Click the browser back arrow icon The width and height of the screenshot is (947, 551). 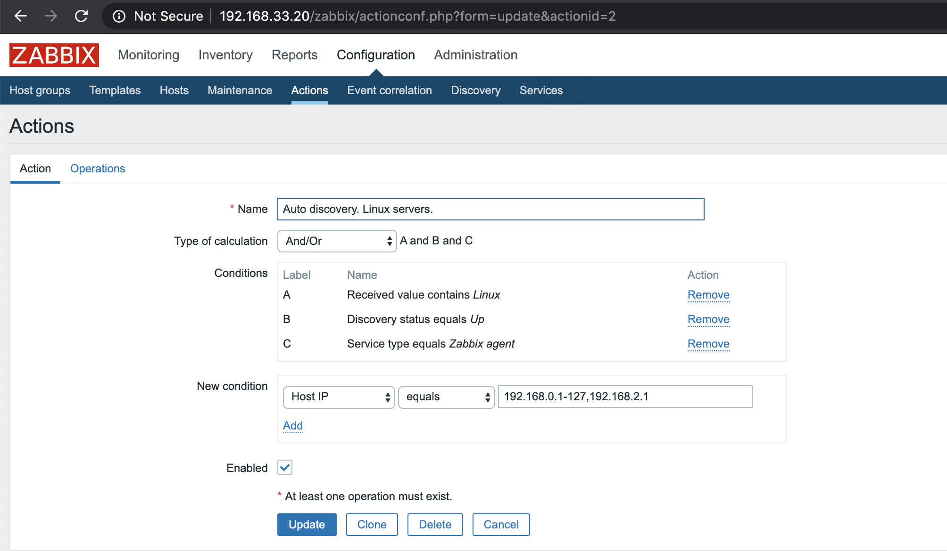(21, 16)
